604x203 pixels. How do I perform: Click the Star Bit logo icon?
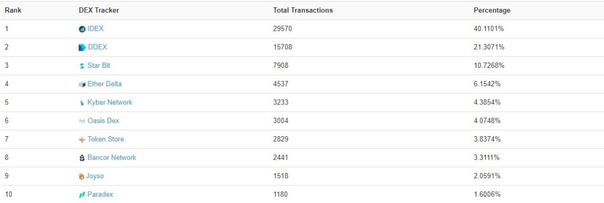click(x=82, y=66)
